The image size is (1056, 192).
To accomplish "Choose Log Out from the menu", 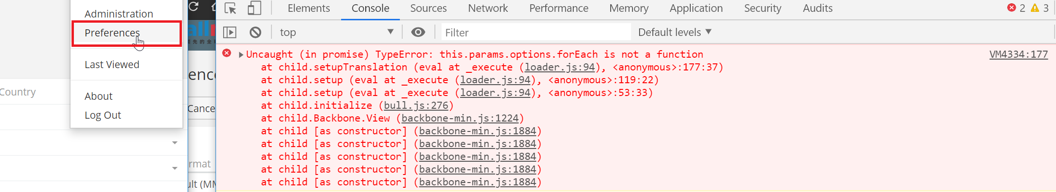I will tap(103, 115).
